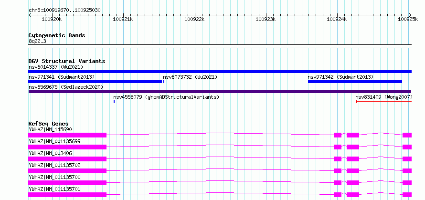Screen dimensions: 425x200
Task: Open the nsv971342 (Sudmant2013) label
Action: click(x=340, y=77)
